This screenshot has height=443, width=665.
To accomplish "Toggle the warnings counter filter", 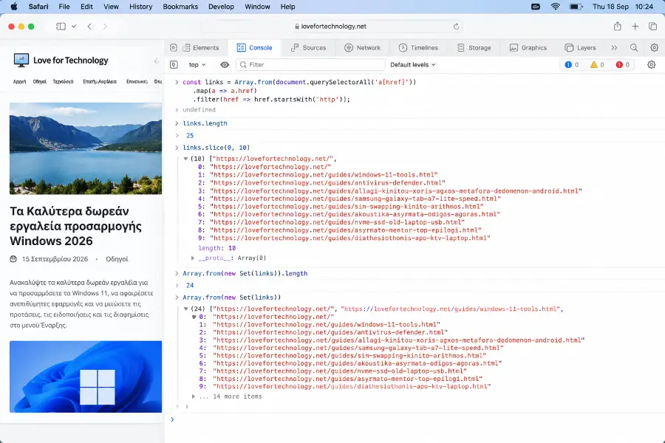I will (597, 65).
